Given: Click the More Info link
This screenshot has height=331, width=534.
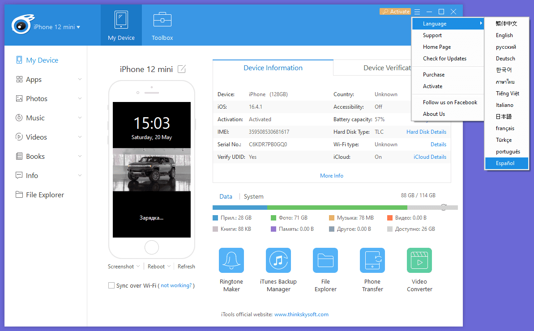Looking at the screenshot, I should (332, 175).
